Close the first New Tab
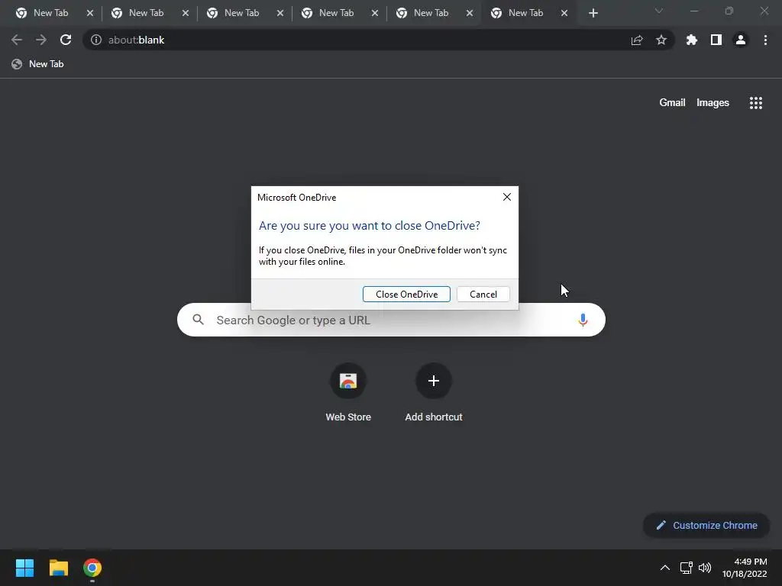The width and height of the screenshot is (782, 586). [90, 13]
